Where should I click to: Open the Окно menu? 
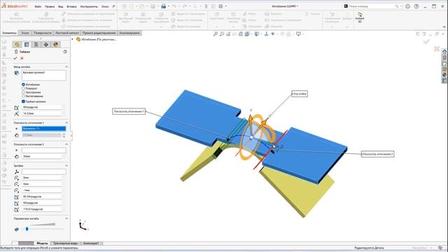tap(105, 6)
